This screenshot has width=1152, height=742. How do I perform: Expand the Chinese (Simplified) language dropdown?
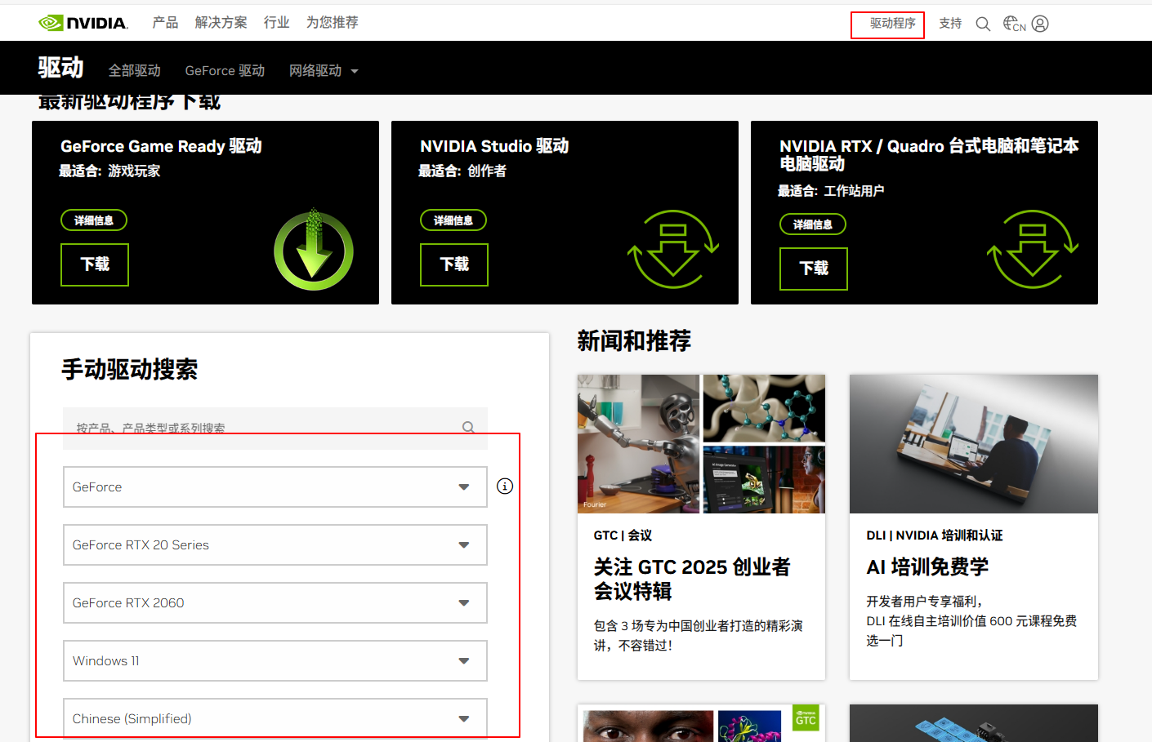275,718
